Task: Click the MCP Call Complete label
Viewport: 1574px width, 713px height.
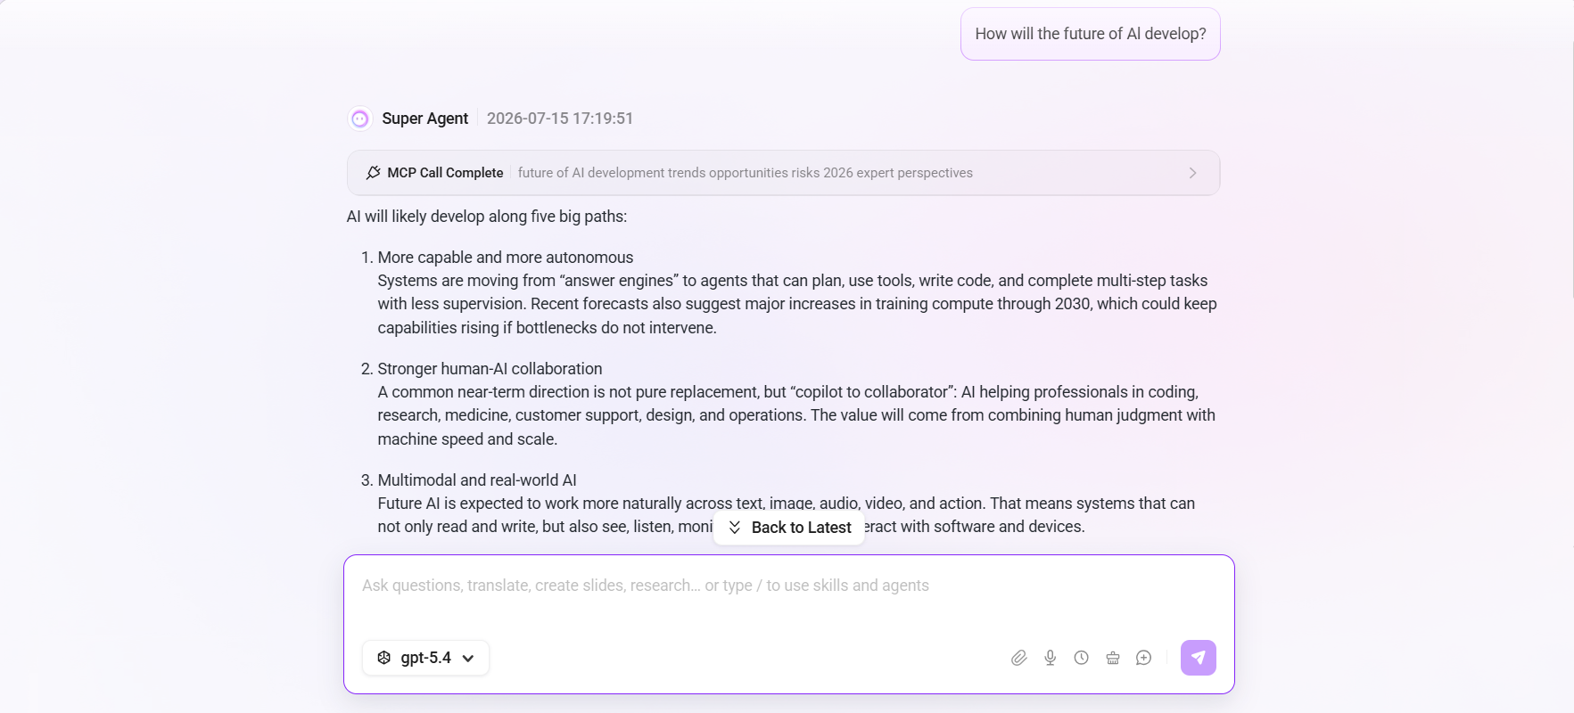Action: (x=445, y=173)
